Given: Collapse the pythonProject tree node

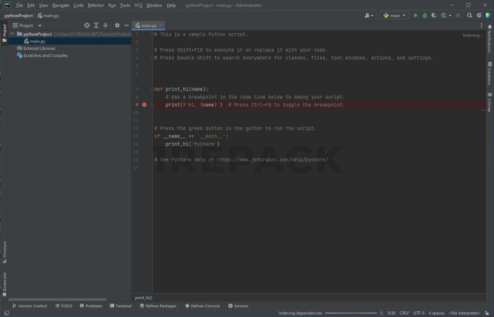Looking at the screenshot, I should pyautogui.click(x=12, y=34).
